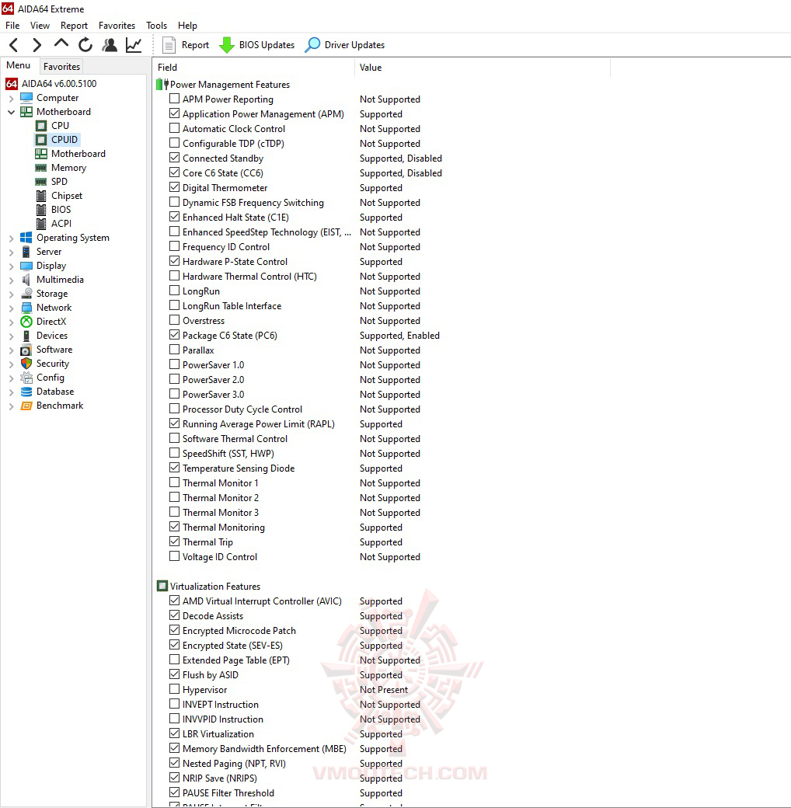Click the ACPI icon in the tree
Viewport: 791px width, 808px height.
(x=41, y=224)
